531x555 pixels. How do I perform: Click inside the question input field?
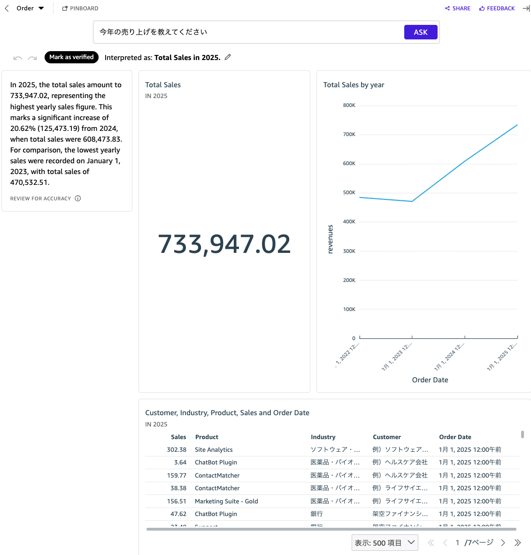click(235, 32)
